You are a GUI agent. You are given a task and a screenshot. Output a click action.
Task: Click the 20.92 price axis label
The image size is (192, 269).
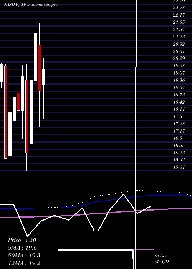[x=179, y=44]
